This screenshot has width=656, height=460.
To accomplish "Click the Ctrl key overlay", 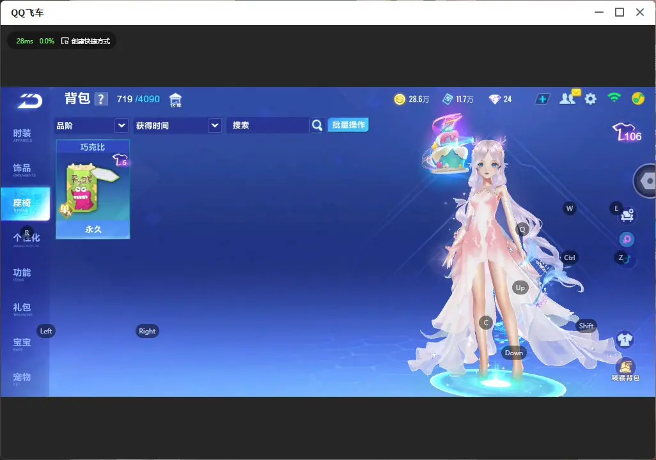I will [570, 257].
